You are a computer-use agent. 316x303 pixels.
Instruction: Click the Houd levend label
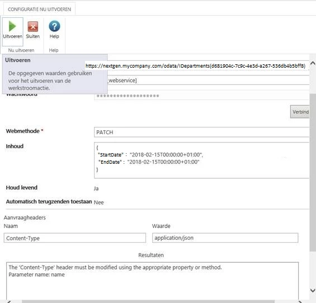22,188
